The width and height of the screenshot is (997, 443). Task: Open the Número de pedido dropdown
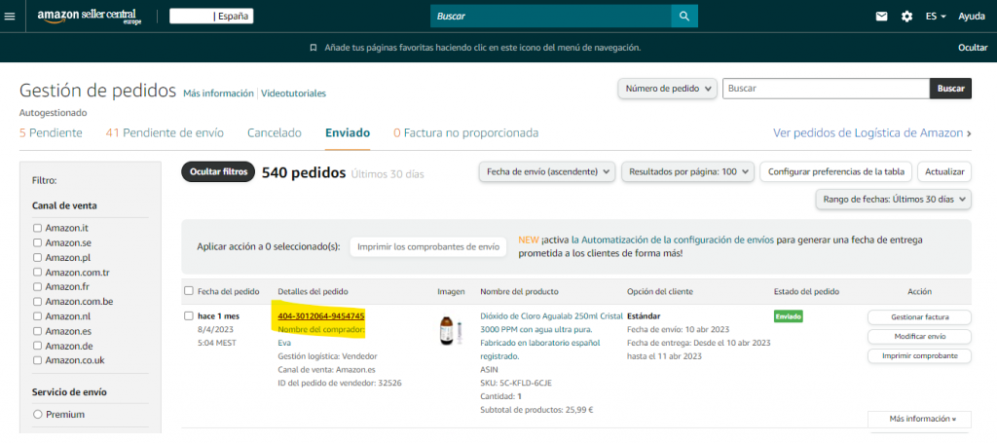[x=668, y=89]
